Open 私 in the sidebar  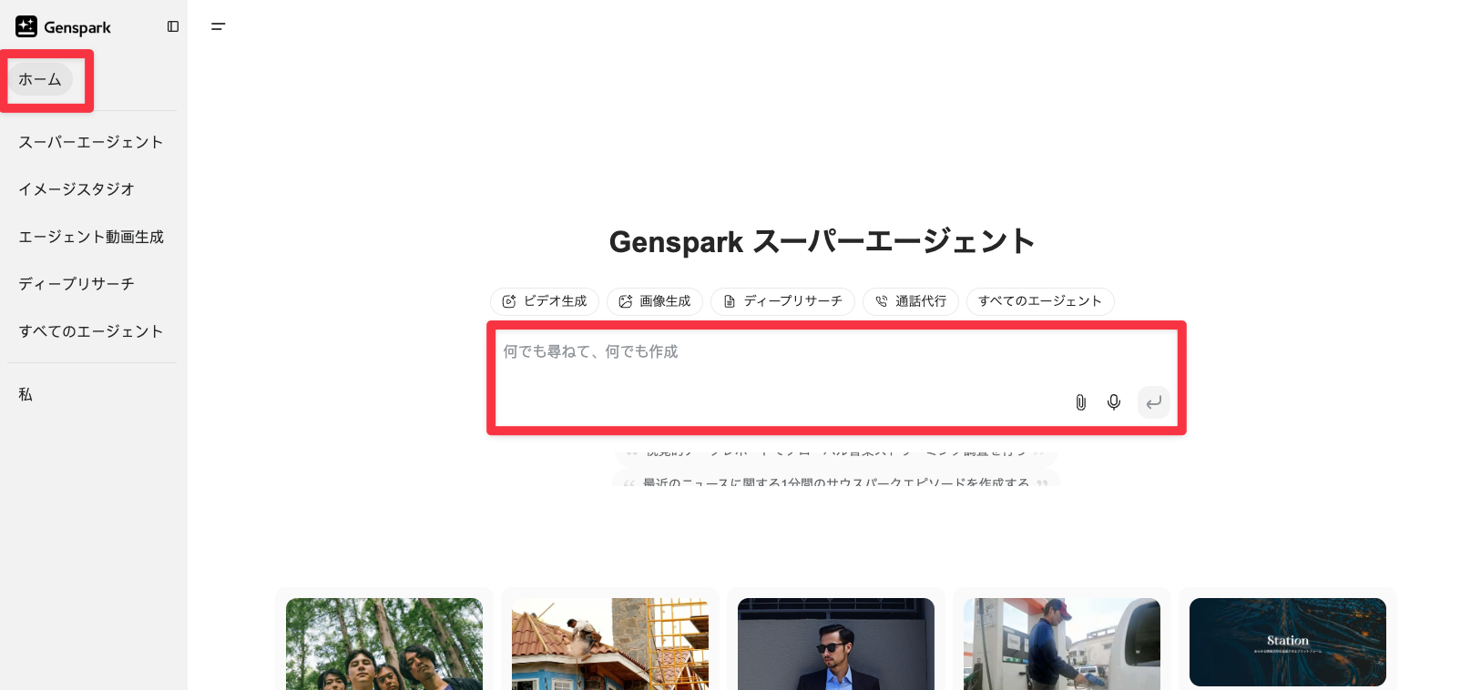click(x=26, y=394)
